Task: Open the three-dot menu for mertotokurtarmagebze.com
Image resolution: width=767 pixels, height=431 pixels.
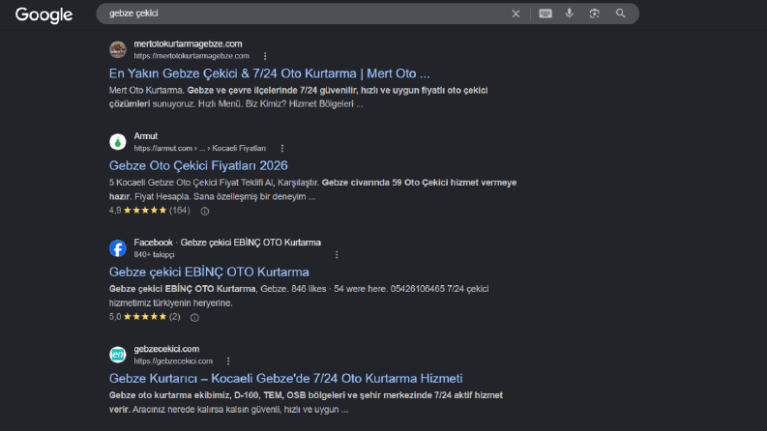Action: 265,56
